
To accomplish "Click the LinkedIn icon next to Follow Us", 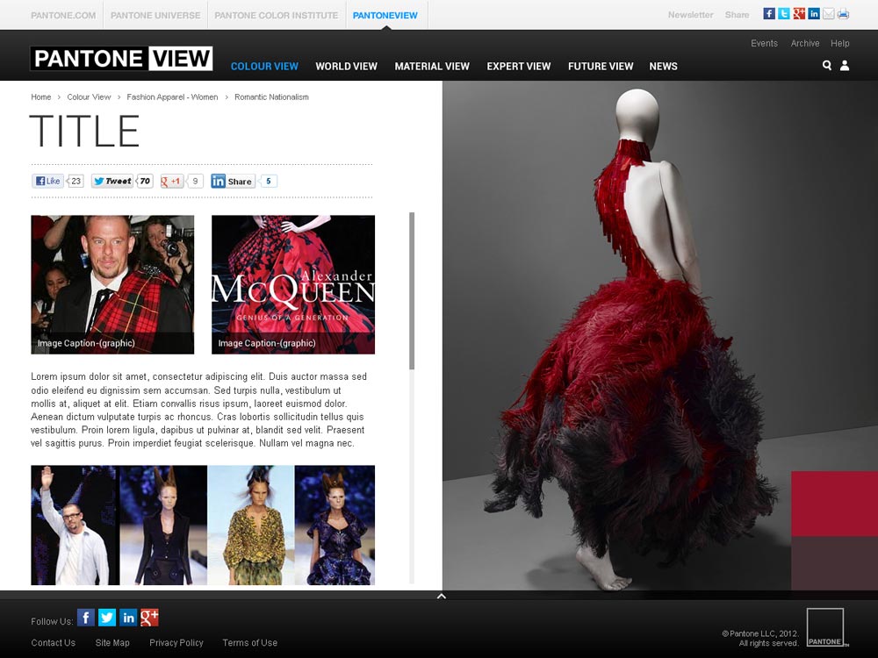I will 128,617.
